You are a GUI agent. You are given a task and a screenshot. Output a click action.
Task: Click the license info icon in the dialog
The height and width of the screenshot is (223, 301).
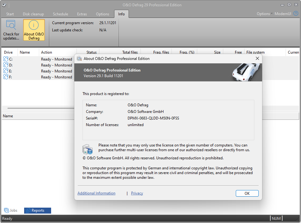[x=87, y=149]
